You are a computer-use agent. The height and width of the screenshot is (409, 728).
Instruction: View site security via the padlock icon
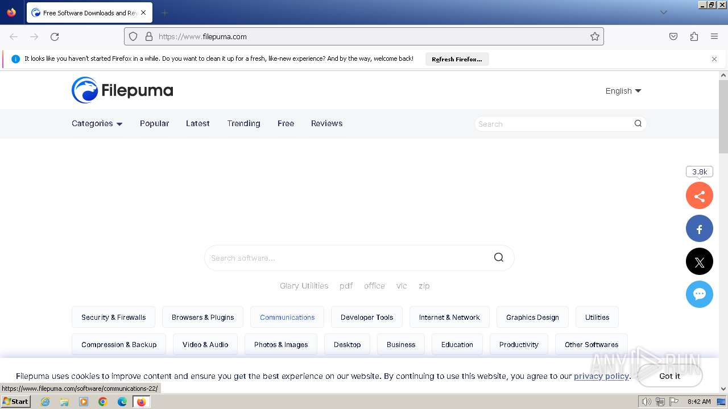149,36
